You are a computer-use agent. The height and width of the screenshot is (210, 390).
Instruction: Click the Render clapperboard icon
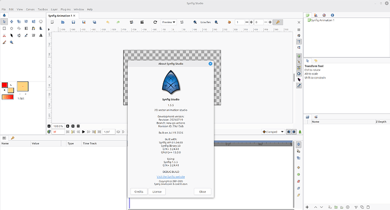click(x=142, y=22)
